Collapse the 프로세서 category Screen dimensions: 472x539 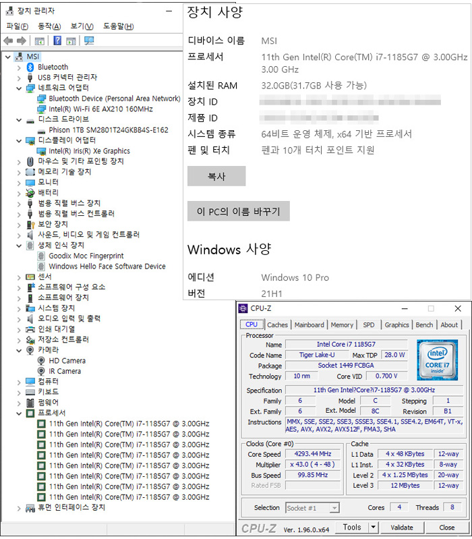click(19, 414)
